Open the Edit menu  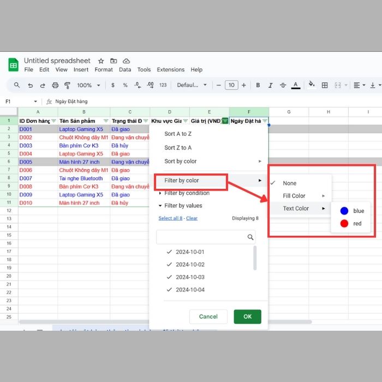tap(44, 70)
